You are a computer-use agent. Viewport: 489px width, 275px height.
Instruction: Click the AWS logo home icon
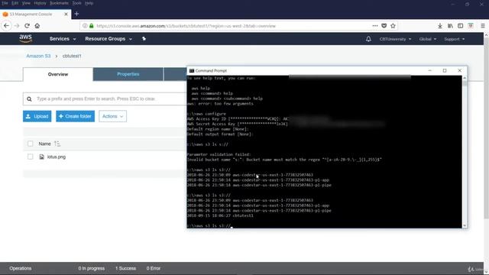(x=25, y=39)
